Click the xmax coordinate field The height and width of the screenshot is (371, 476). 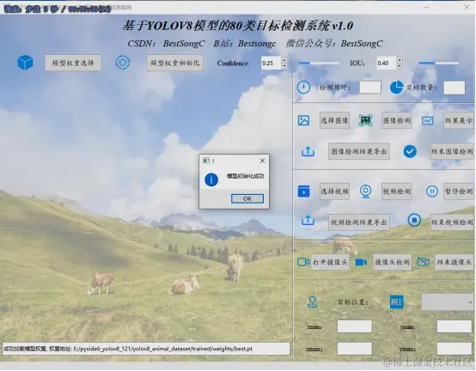coord(355,349)
